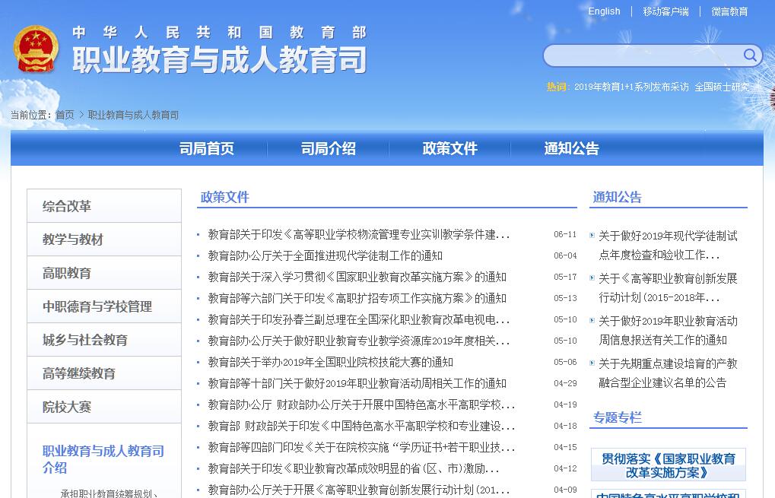The width and height of the screenshot is (775, 498).
Task: Select 院校大赛 sidebar entry
Action: pos(67,407)
